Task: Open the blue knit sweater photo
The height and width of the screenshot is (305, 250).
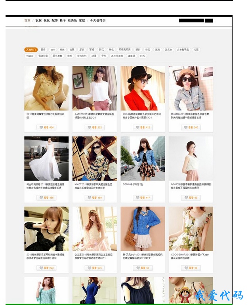Action: [x=143, y=229]
